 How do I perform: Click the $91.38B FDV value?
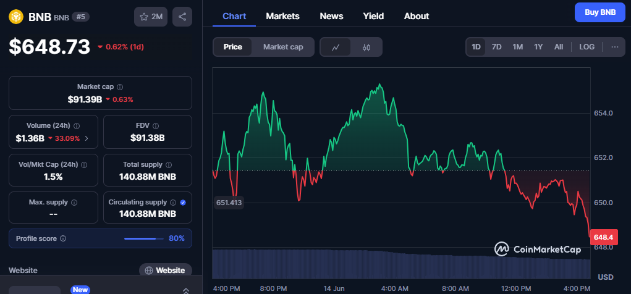147,138
